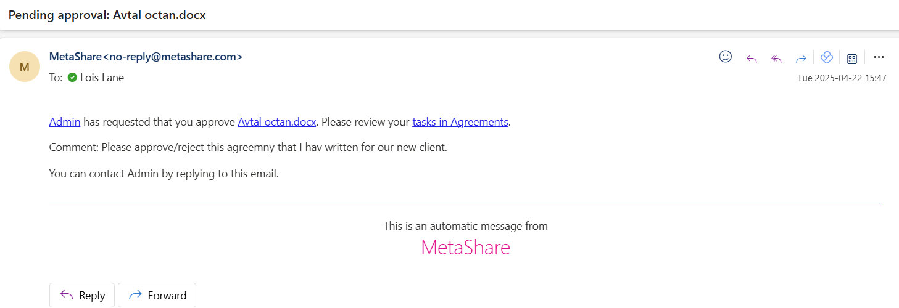Open the Viva Insights icon in toolbar
The height and width of the screenshot is (308, 899).
827,57
